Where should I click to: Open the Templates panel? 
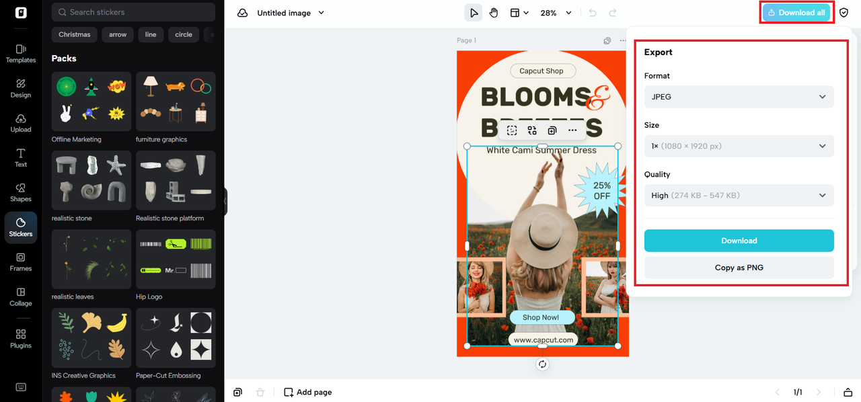click(21, 54)
